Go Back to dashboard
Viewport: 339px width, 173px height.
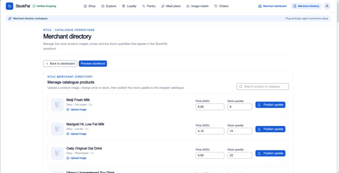pos(60,64)
